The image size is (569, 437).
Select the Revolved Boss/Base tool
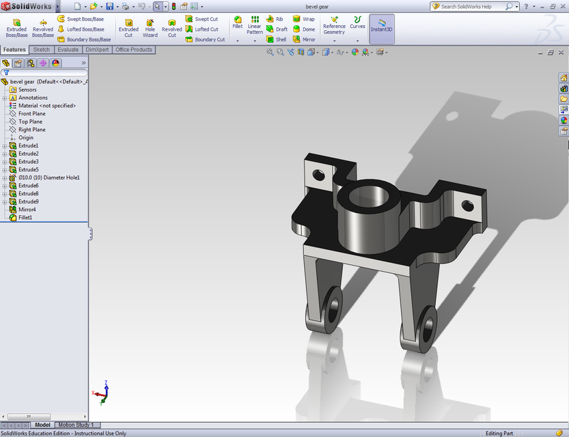point(43,29)
